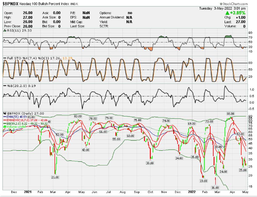Click the green up-arrow next to +3.85%
Image resolution: width=257 pixels, height=197 pixels.
(x=227, y=13)
